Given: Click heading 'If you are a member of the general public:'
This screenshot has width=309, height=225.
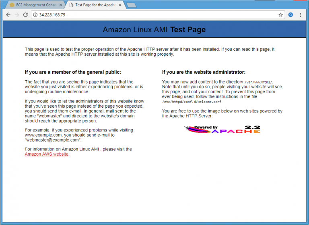Looking at the screenshot, I should pyautogui.click(x=73, y=72).
